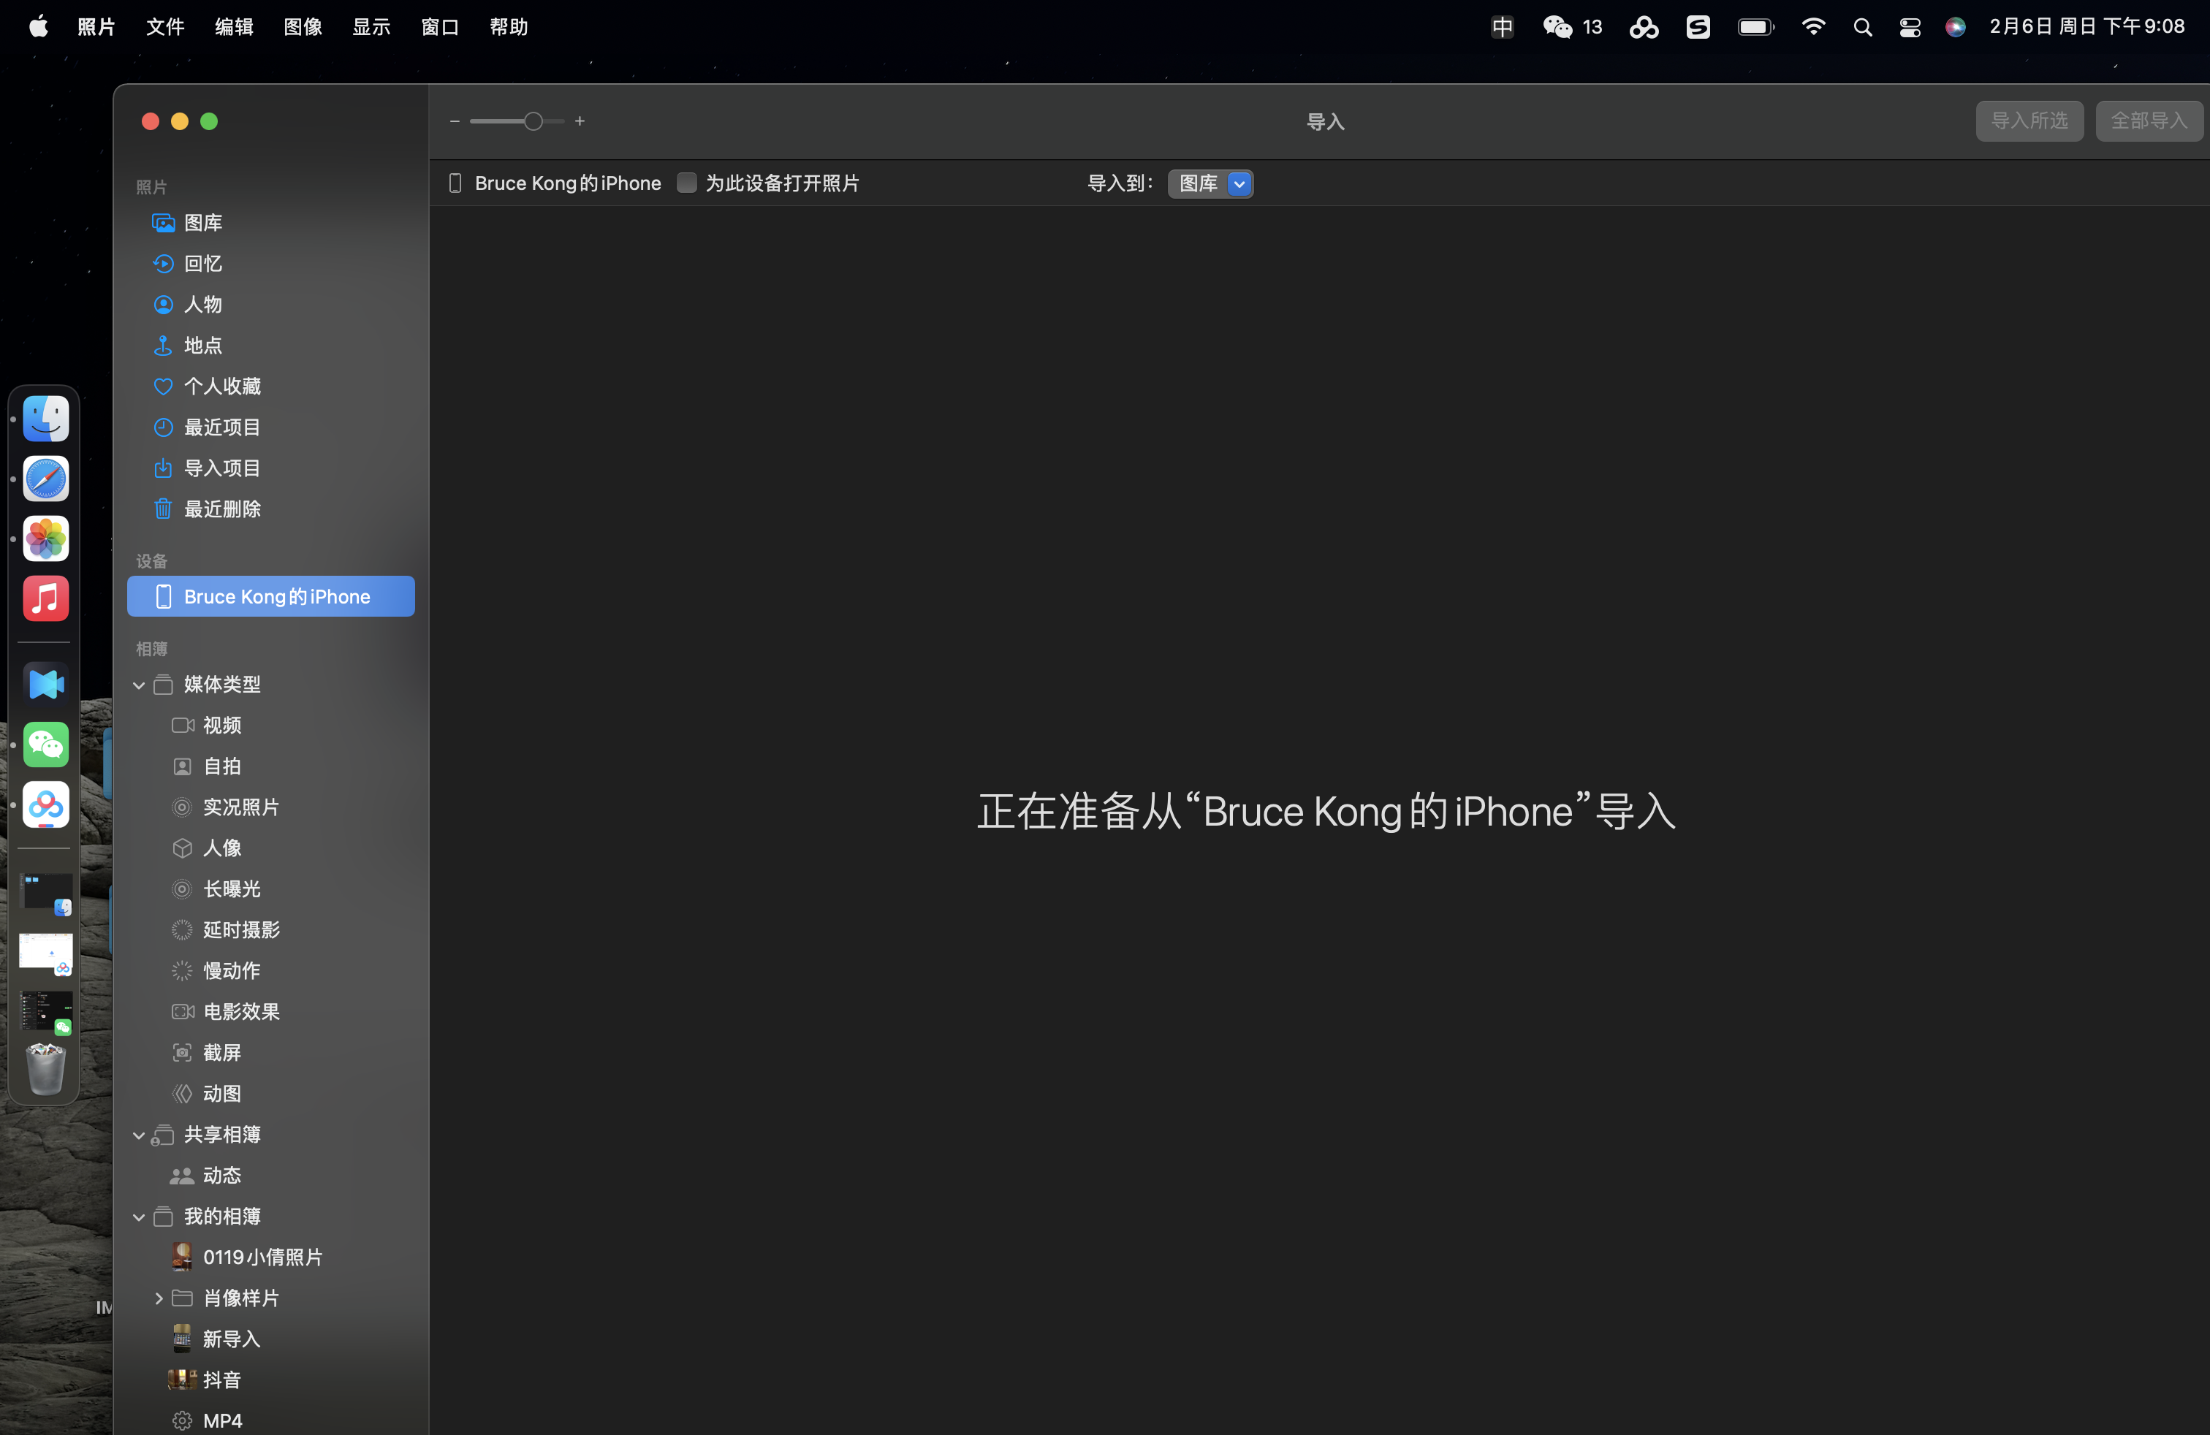This screenshot has height=1435, width=2210.
Task: Open the 回忆 memories sidebar icon
Action: coord(164,264)
